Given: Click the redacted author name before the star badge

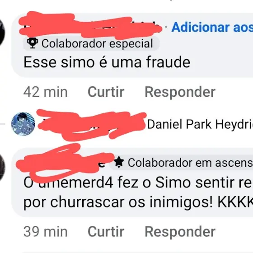Looking at the screenshot, I should point(66,163).
